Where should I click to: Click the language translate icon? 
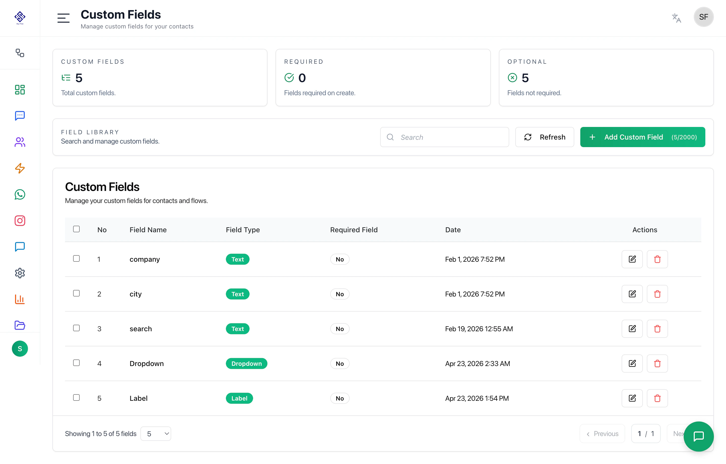click(676, 18)
